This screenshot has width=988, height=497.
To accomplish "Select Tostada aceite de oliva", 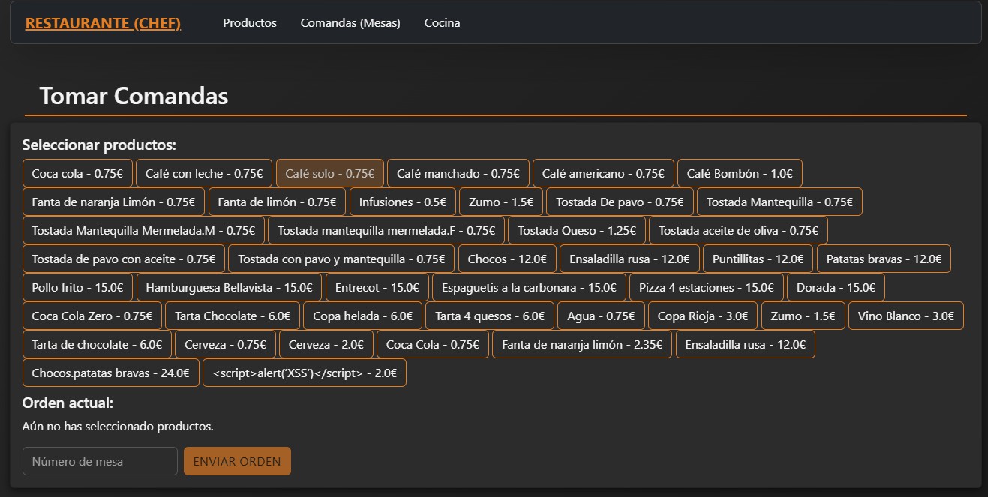I will pyautogui.click(x=738, y=230).
